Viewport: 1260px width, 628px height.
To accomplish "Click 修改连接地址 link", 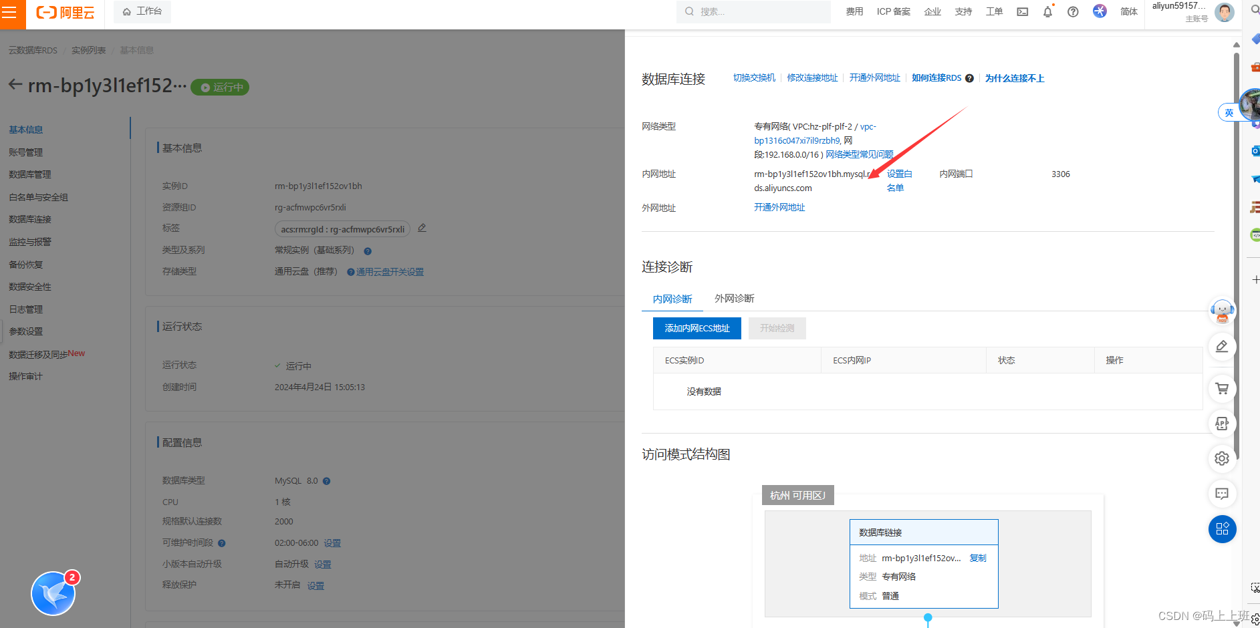I will coord(812,77).
